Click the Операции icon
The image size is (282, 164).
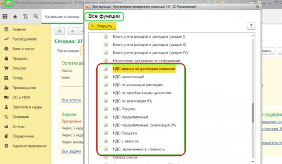coord(6,117)
